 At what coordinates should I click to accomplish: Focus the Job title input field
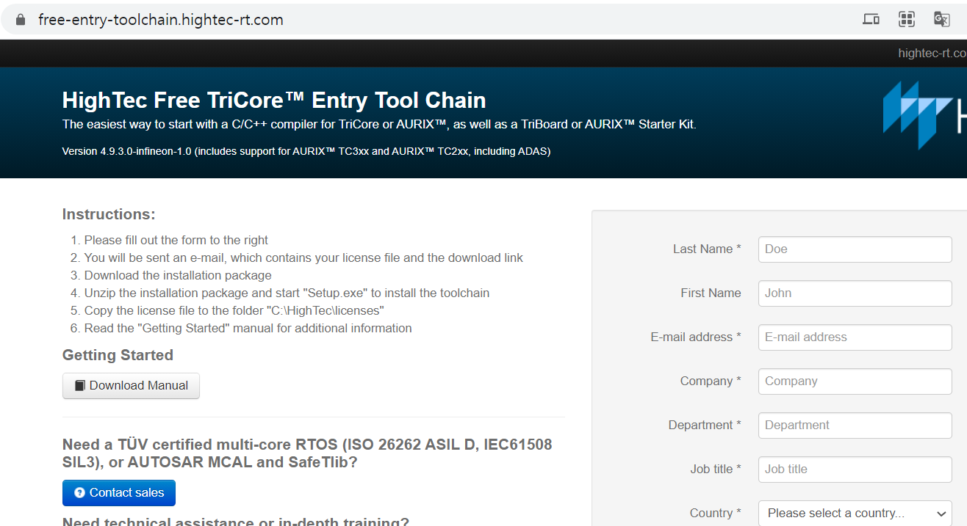(855, 470)
